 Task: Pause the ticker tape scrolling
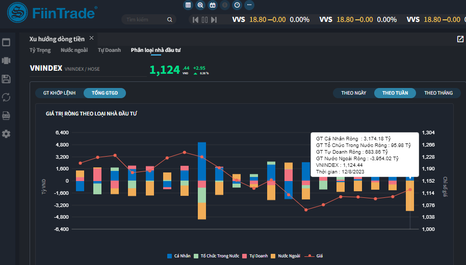(x=204, y=20)
